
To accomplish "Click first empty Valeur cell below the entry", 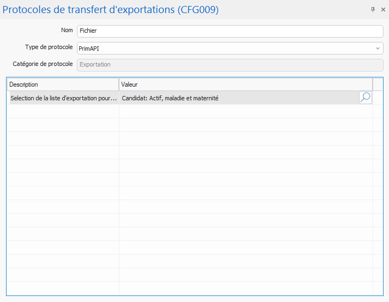I will click(x=245, y=111).
